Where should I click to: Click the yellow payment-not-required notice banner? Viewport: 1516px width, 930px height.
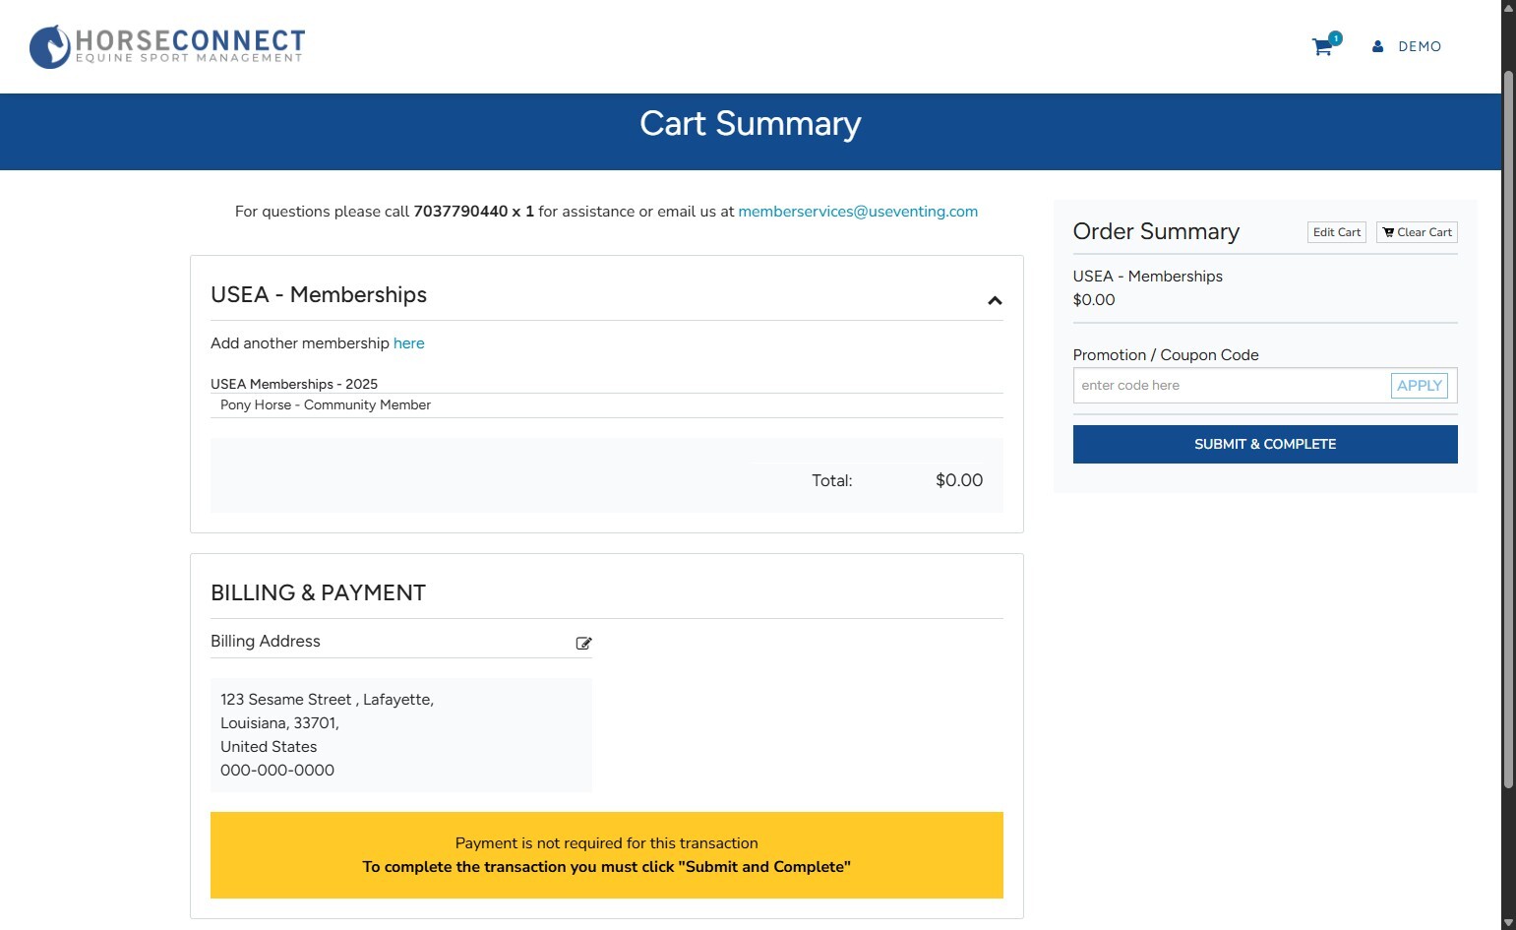(606, 854)
